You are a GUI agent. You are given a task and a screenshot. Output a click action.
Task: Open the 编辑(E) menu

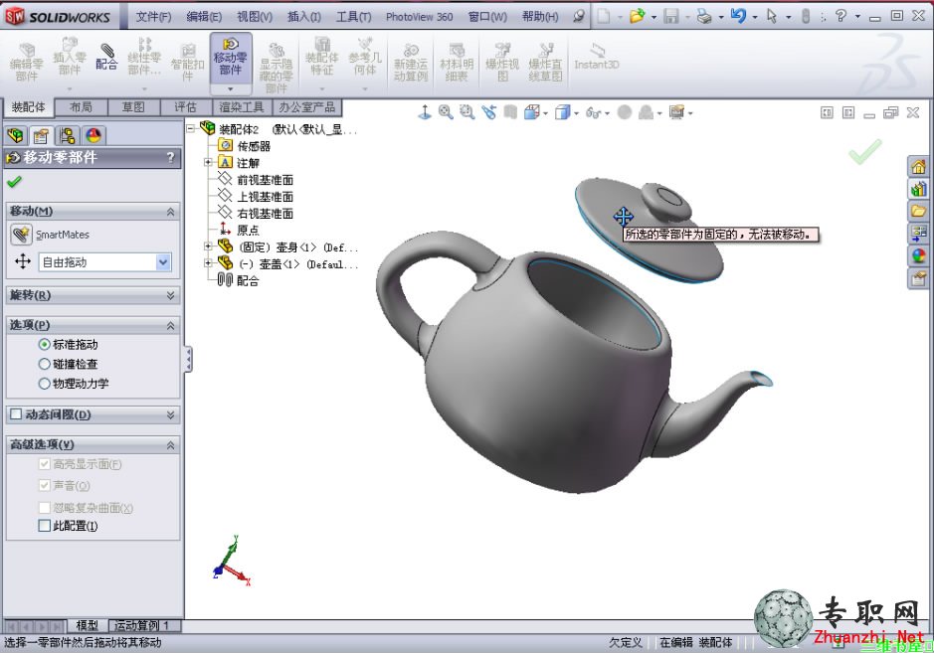(x=204, y=17)
